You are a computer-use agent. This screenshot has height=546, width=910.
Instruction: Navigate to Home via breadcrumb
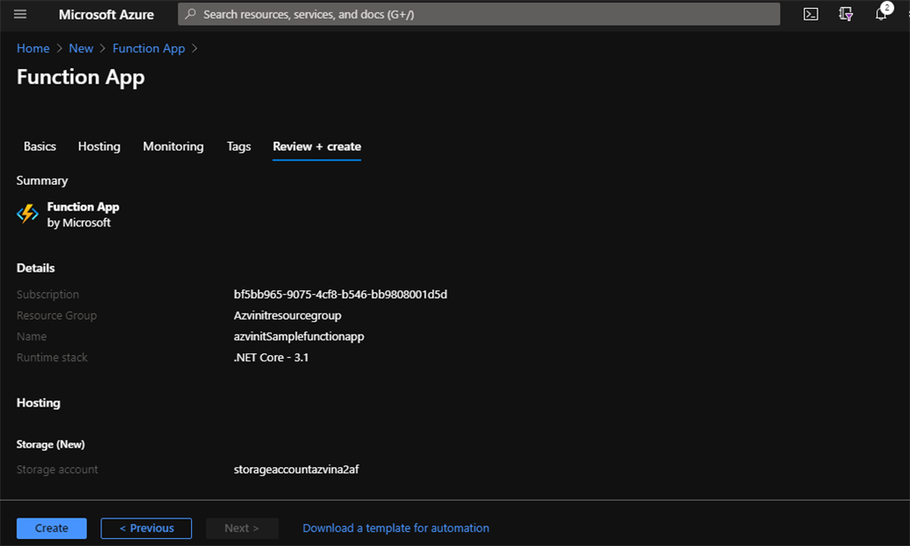click(32, 48)
